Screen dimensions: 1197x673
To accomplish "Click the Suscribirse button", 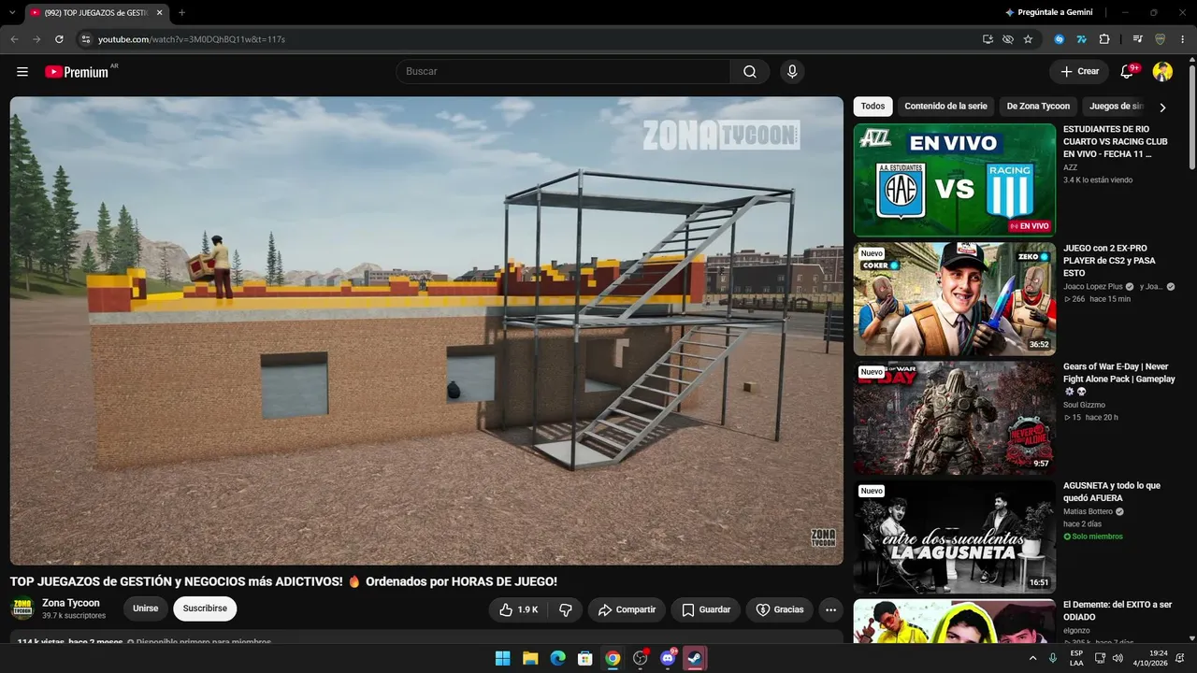I will click(205, 609).
